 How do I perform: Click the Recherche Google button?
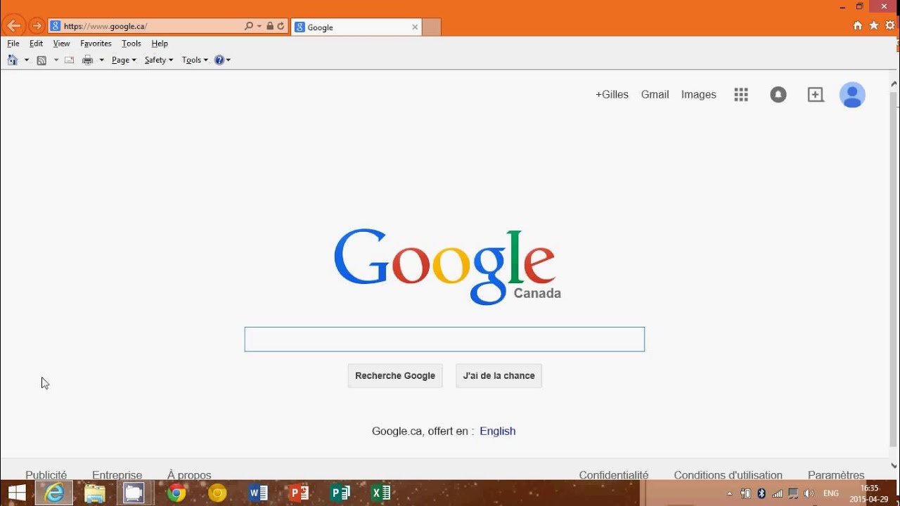point(395,375)
